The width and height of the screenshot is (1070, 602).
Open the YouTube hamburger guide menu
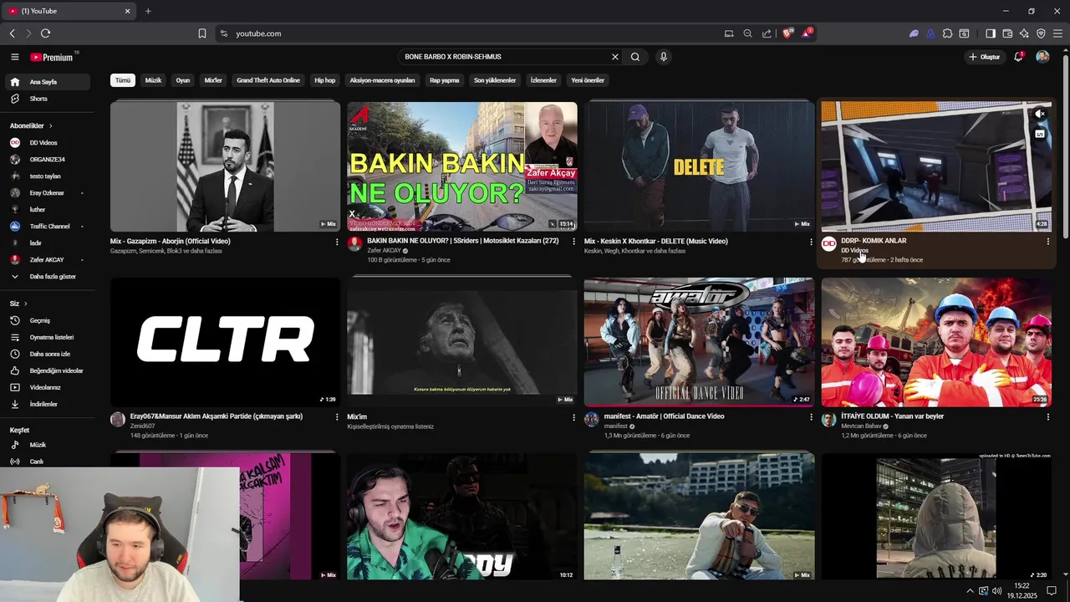point(14,57)
